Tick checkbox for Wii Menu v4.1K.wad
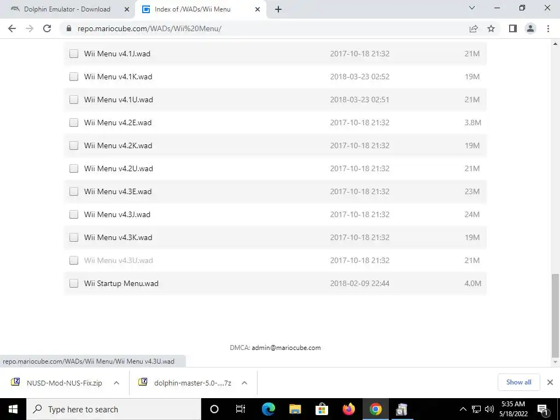The height and width of the screenshot is (420, 560). (74, 77)
